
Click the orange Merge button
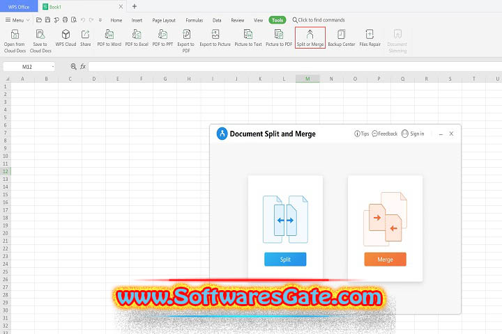pos(385,260)
